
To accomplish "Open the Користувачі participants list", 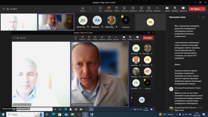I will pyautogui.click(x=108, y=9).
